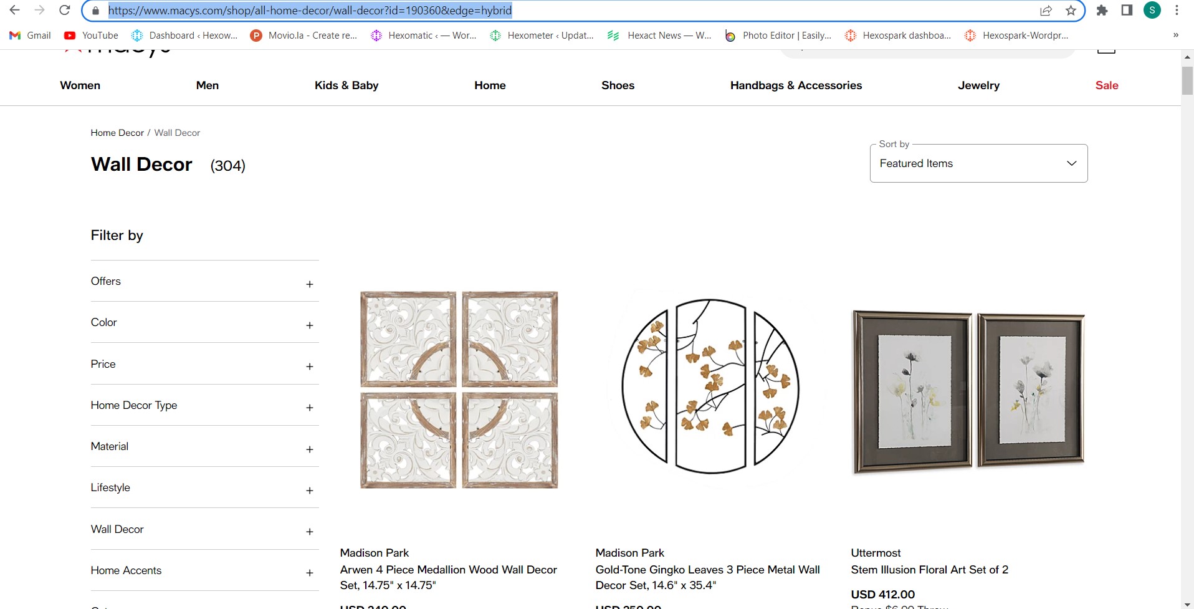Click the share page icon

click(1046, 11)
